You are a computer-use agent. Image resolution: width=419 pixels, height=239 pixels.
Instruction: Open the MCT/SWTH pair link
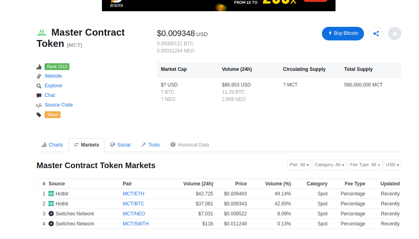[136, 224]
